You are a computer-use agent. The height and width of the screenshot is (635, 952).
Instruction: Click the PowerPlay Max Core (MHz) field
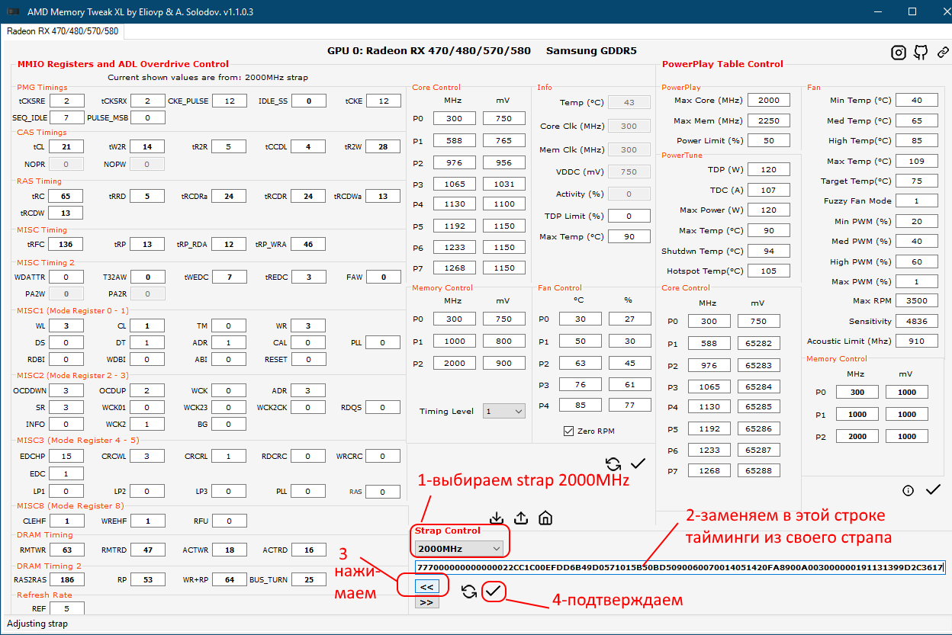[x=769, y=101]
